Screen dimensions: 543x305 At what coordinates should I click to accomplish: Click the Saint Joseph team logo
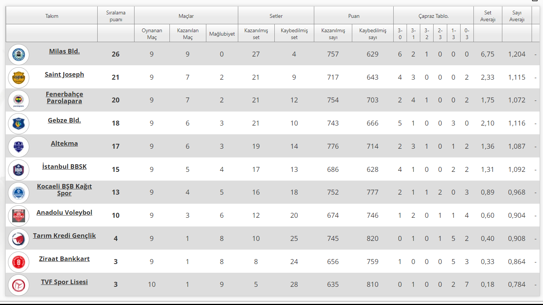(x=18, y=77)
